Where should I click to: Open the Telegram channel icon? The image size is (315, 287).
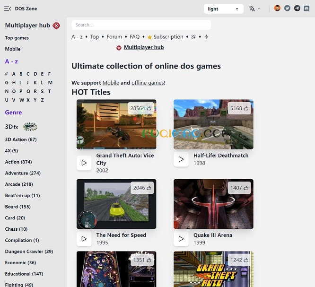[297, 9]
